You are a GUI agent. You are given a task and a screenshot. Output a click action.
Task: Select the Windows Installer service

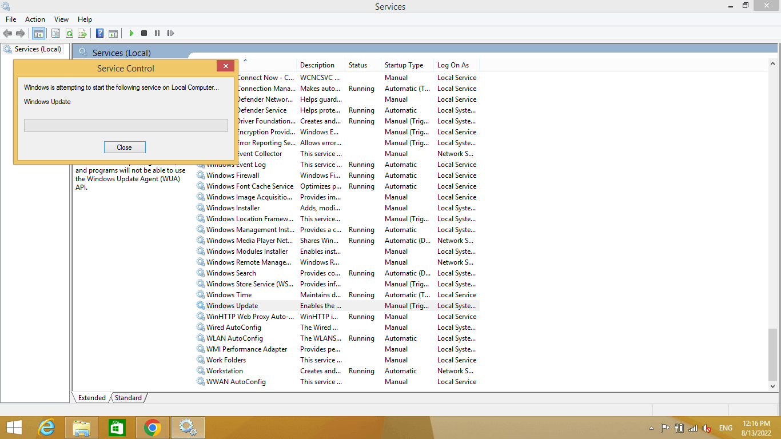point(337,208)
